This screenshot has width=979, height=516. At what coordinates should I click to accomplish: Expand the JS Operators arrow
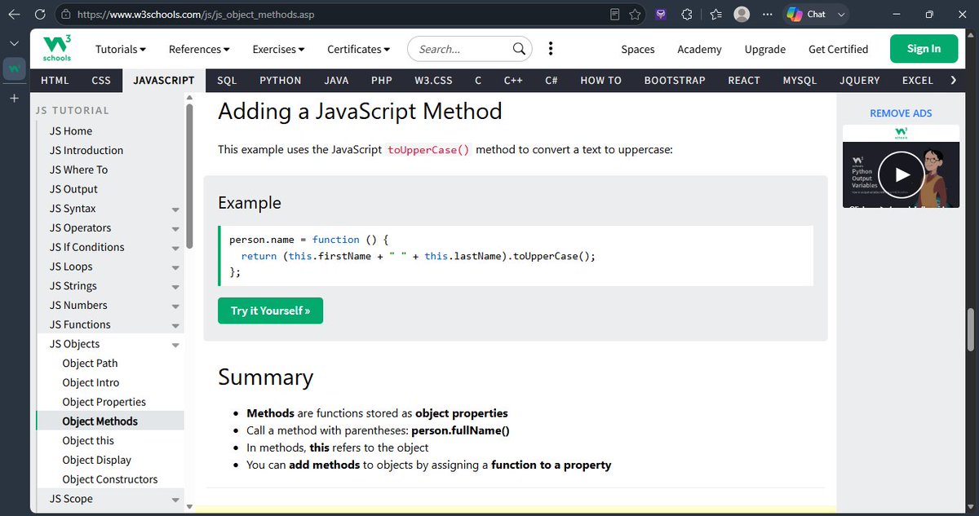pos(175,229)
